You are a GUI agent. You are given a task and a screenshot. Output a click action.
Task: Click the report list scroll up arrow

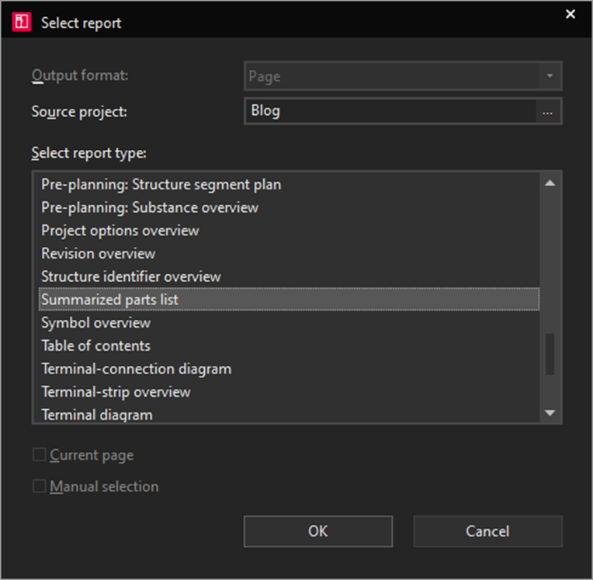[550, 183]
